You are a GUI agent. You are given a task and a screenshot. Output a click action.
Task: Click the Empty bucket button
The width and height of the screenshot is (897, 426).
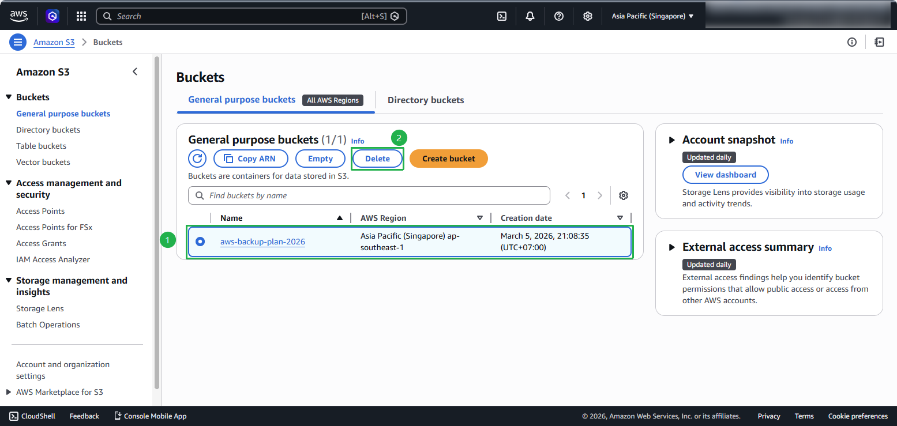click(x=320, y=159)
